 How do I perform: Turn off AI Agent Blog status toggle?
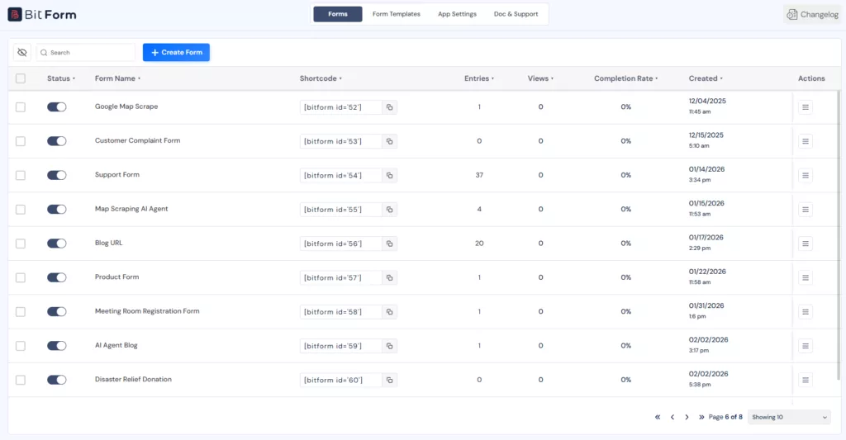pos(57,346)
